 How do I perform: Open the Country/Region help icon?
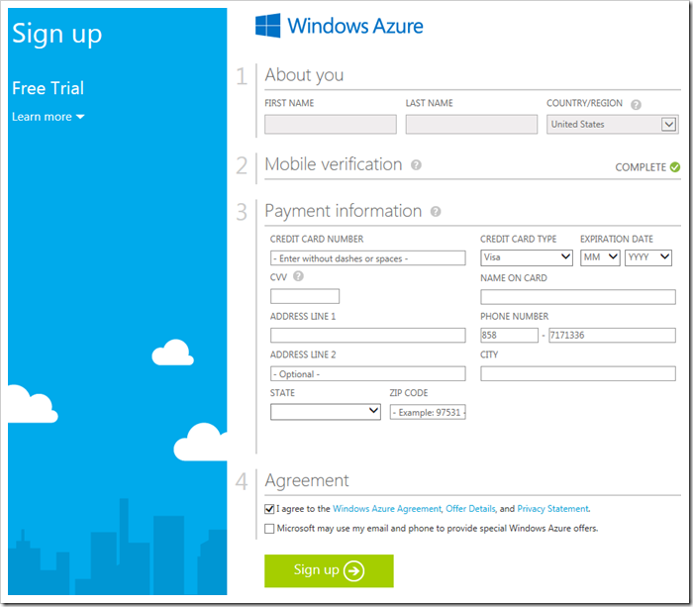click(636, 105)
